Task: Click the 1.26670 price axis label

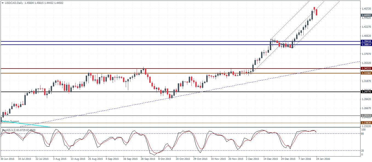Action: coord(366,108)
